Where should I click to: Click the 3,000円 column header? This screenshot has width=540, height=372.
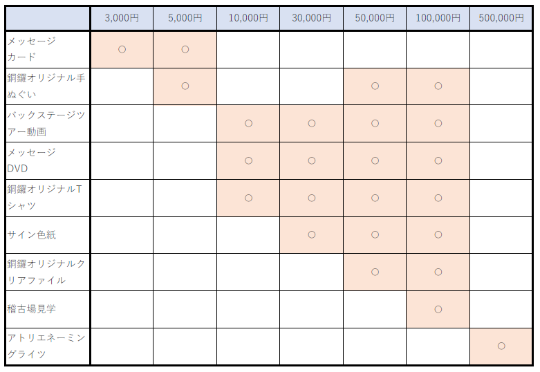(x=122, y=19)
